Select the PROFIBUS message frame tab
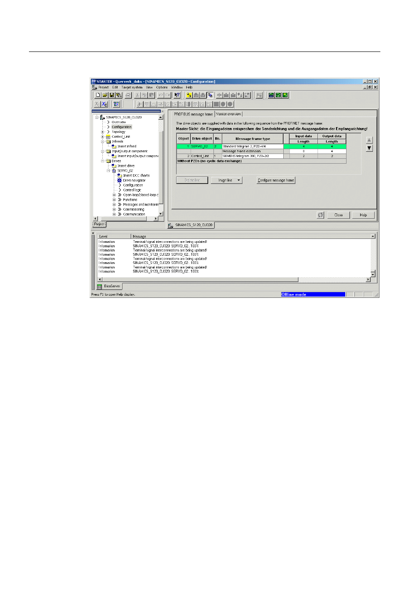 193,114
